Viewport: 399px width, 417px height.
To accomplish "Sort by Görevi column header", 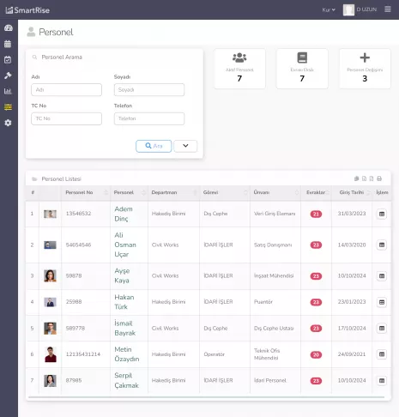I will 225,192.
